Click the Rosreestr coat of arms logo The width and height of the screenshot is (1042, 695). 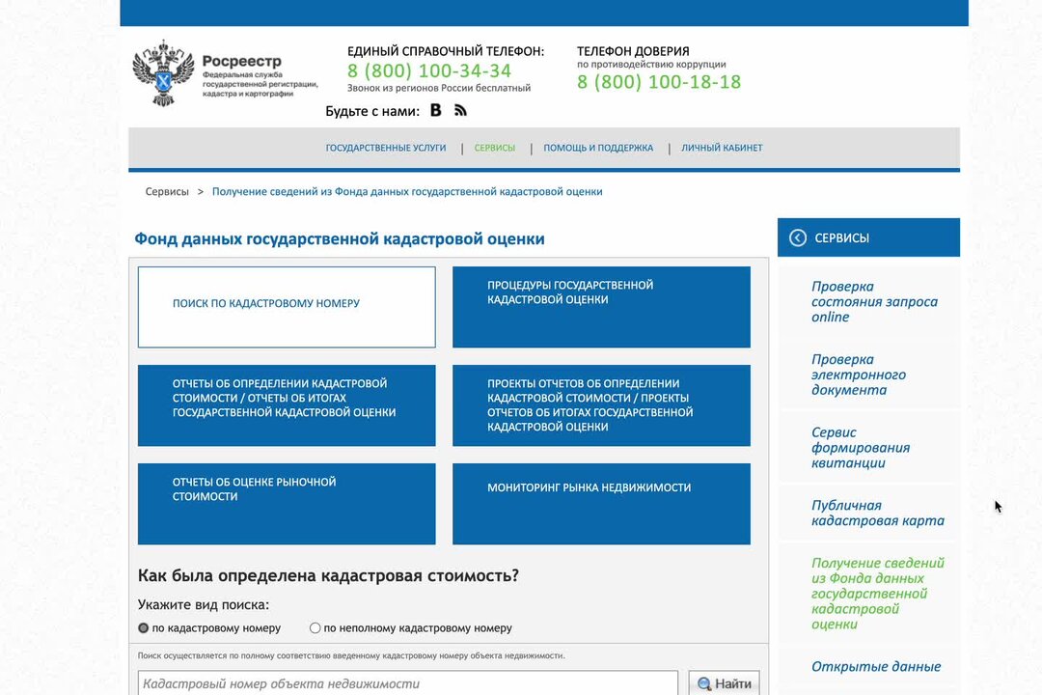point(162,72)
